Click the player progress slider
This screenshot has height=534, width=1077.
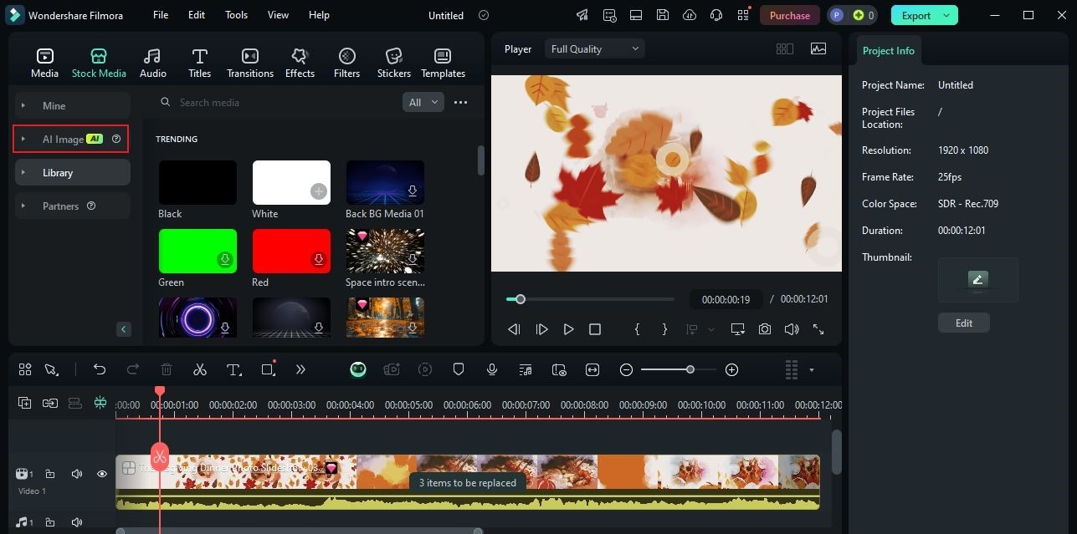coord(590,299)
